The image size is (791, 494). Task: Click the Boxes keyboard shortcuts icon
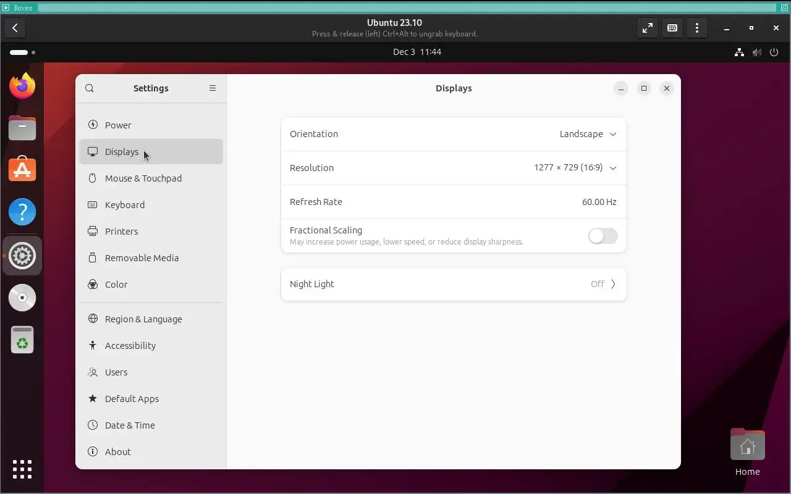(672, 28)
